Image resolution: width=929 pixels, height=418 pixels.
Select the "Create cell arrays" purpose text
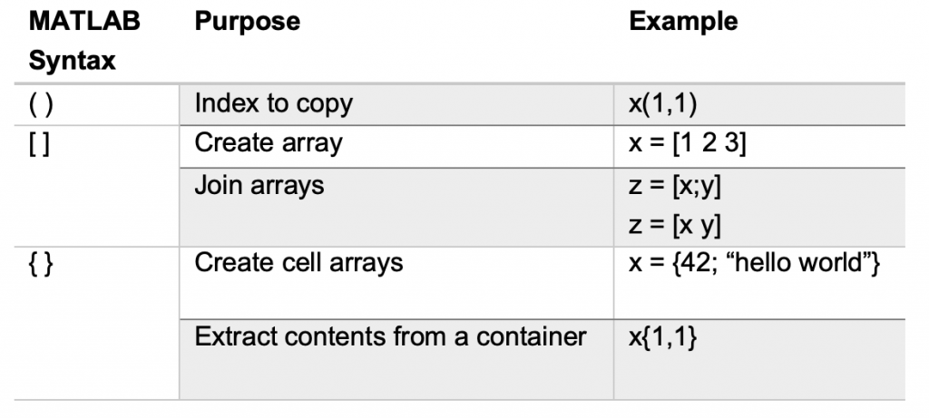pyautogui.click(x=298, y=263)
